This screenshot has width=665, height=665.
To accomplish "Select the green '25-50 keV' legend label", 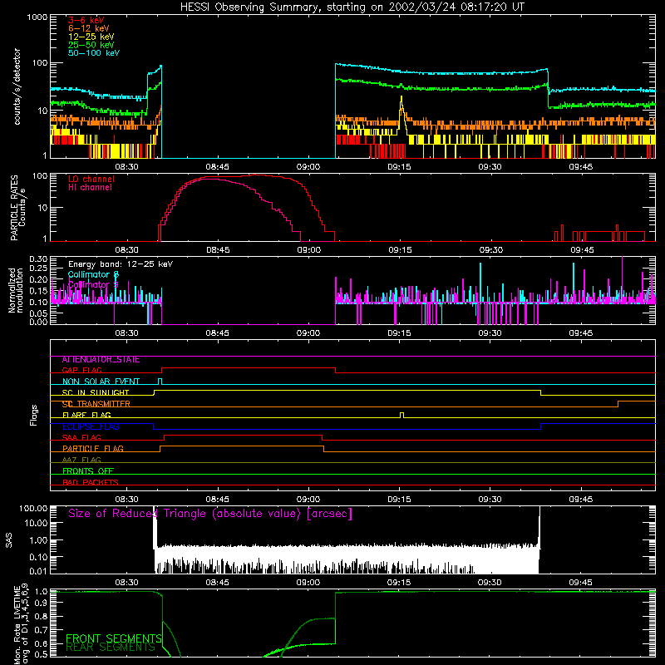I will [x=91, y=45].
